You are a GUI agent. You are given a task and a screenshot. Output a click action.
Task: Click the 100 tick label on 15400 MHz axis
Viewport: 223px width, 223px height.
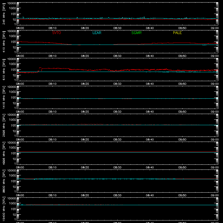13,209
